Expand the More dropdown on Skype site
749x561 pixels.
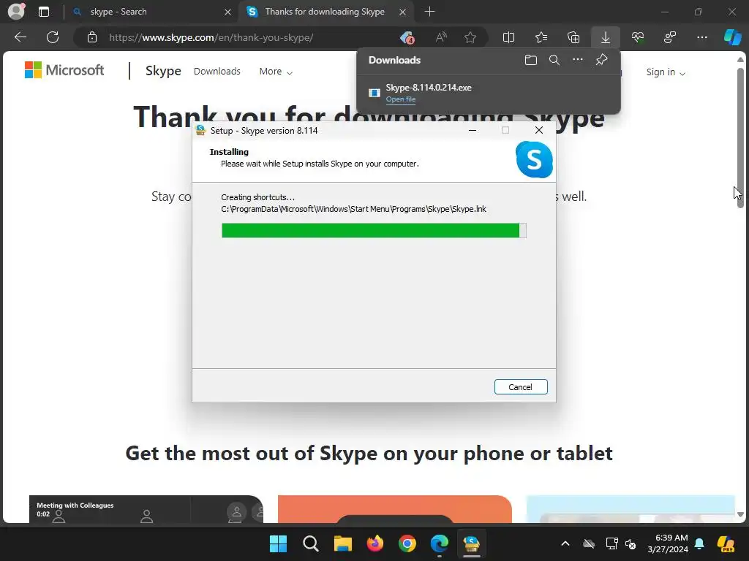coord(276,72)
